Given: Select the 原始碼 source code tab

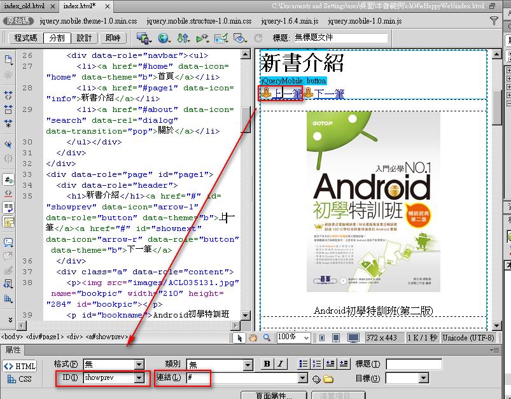Looking at the screenshot, I should point(18,21).
